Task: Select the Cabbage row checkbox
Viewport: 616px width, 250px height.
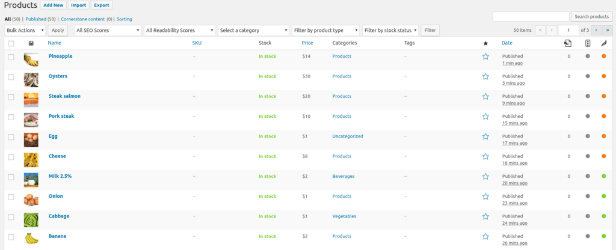Action: click(11, 217)
